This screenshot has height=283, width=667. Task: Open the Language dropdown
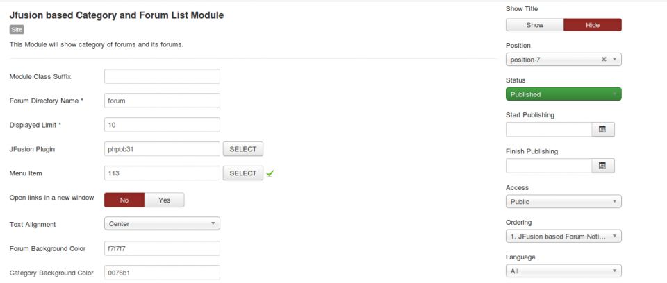(x=563, y=271)
